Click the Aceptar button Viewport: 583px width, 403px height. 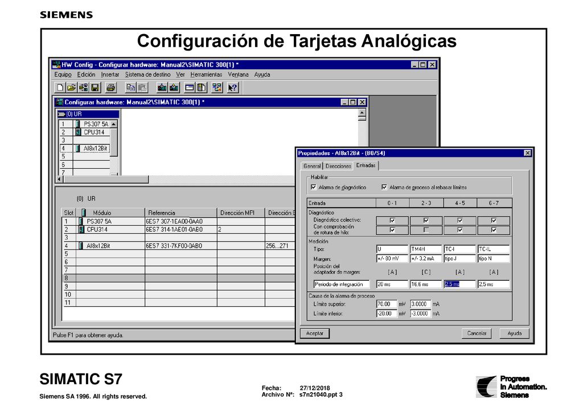[314, 333]
